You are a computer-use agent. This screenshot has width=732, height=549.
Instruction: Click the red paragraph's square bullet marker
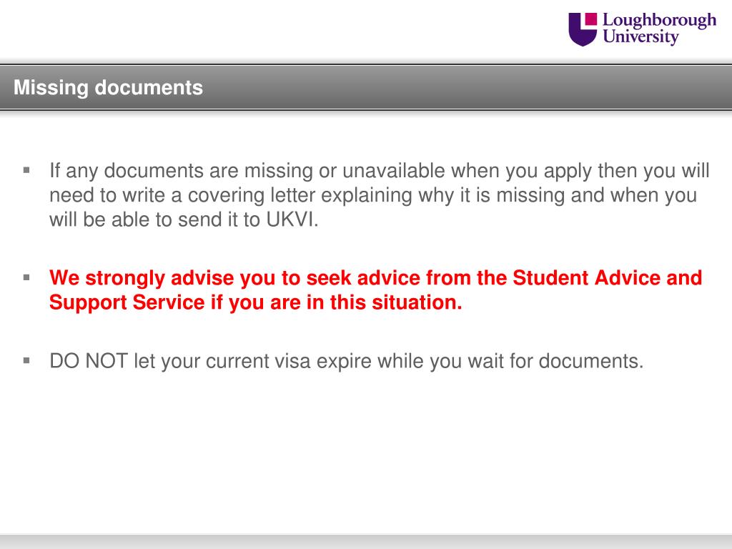(x=26, y=278)
